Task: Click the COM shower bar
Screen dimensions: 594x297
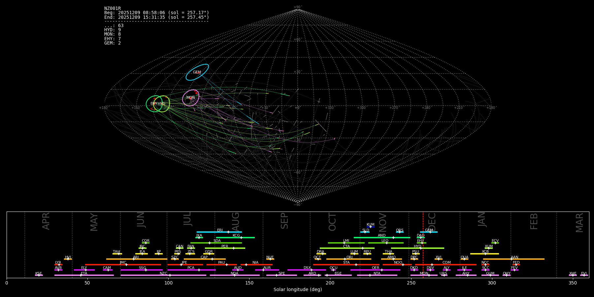Action: pos(446,265)
